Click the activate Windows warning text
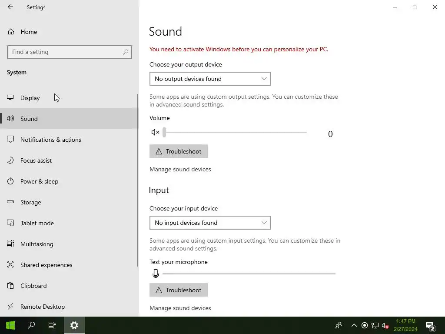Viewport: 445px width, 334px height. (x=239, y=49)
